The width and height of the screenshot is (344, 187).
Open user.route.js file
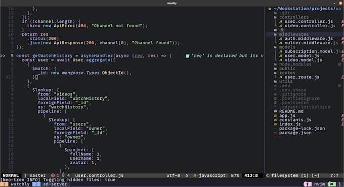click(x=302, y=77)
